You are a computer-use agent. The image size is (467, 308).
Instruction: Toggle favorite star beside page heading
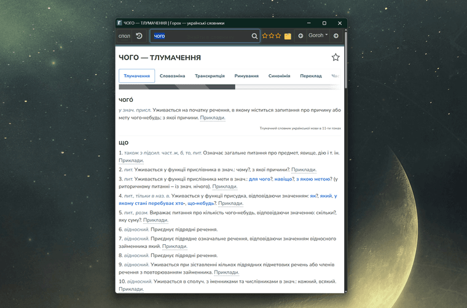(x=336, y=57)
